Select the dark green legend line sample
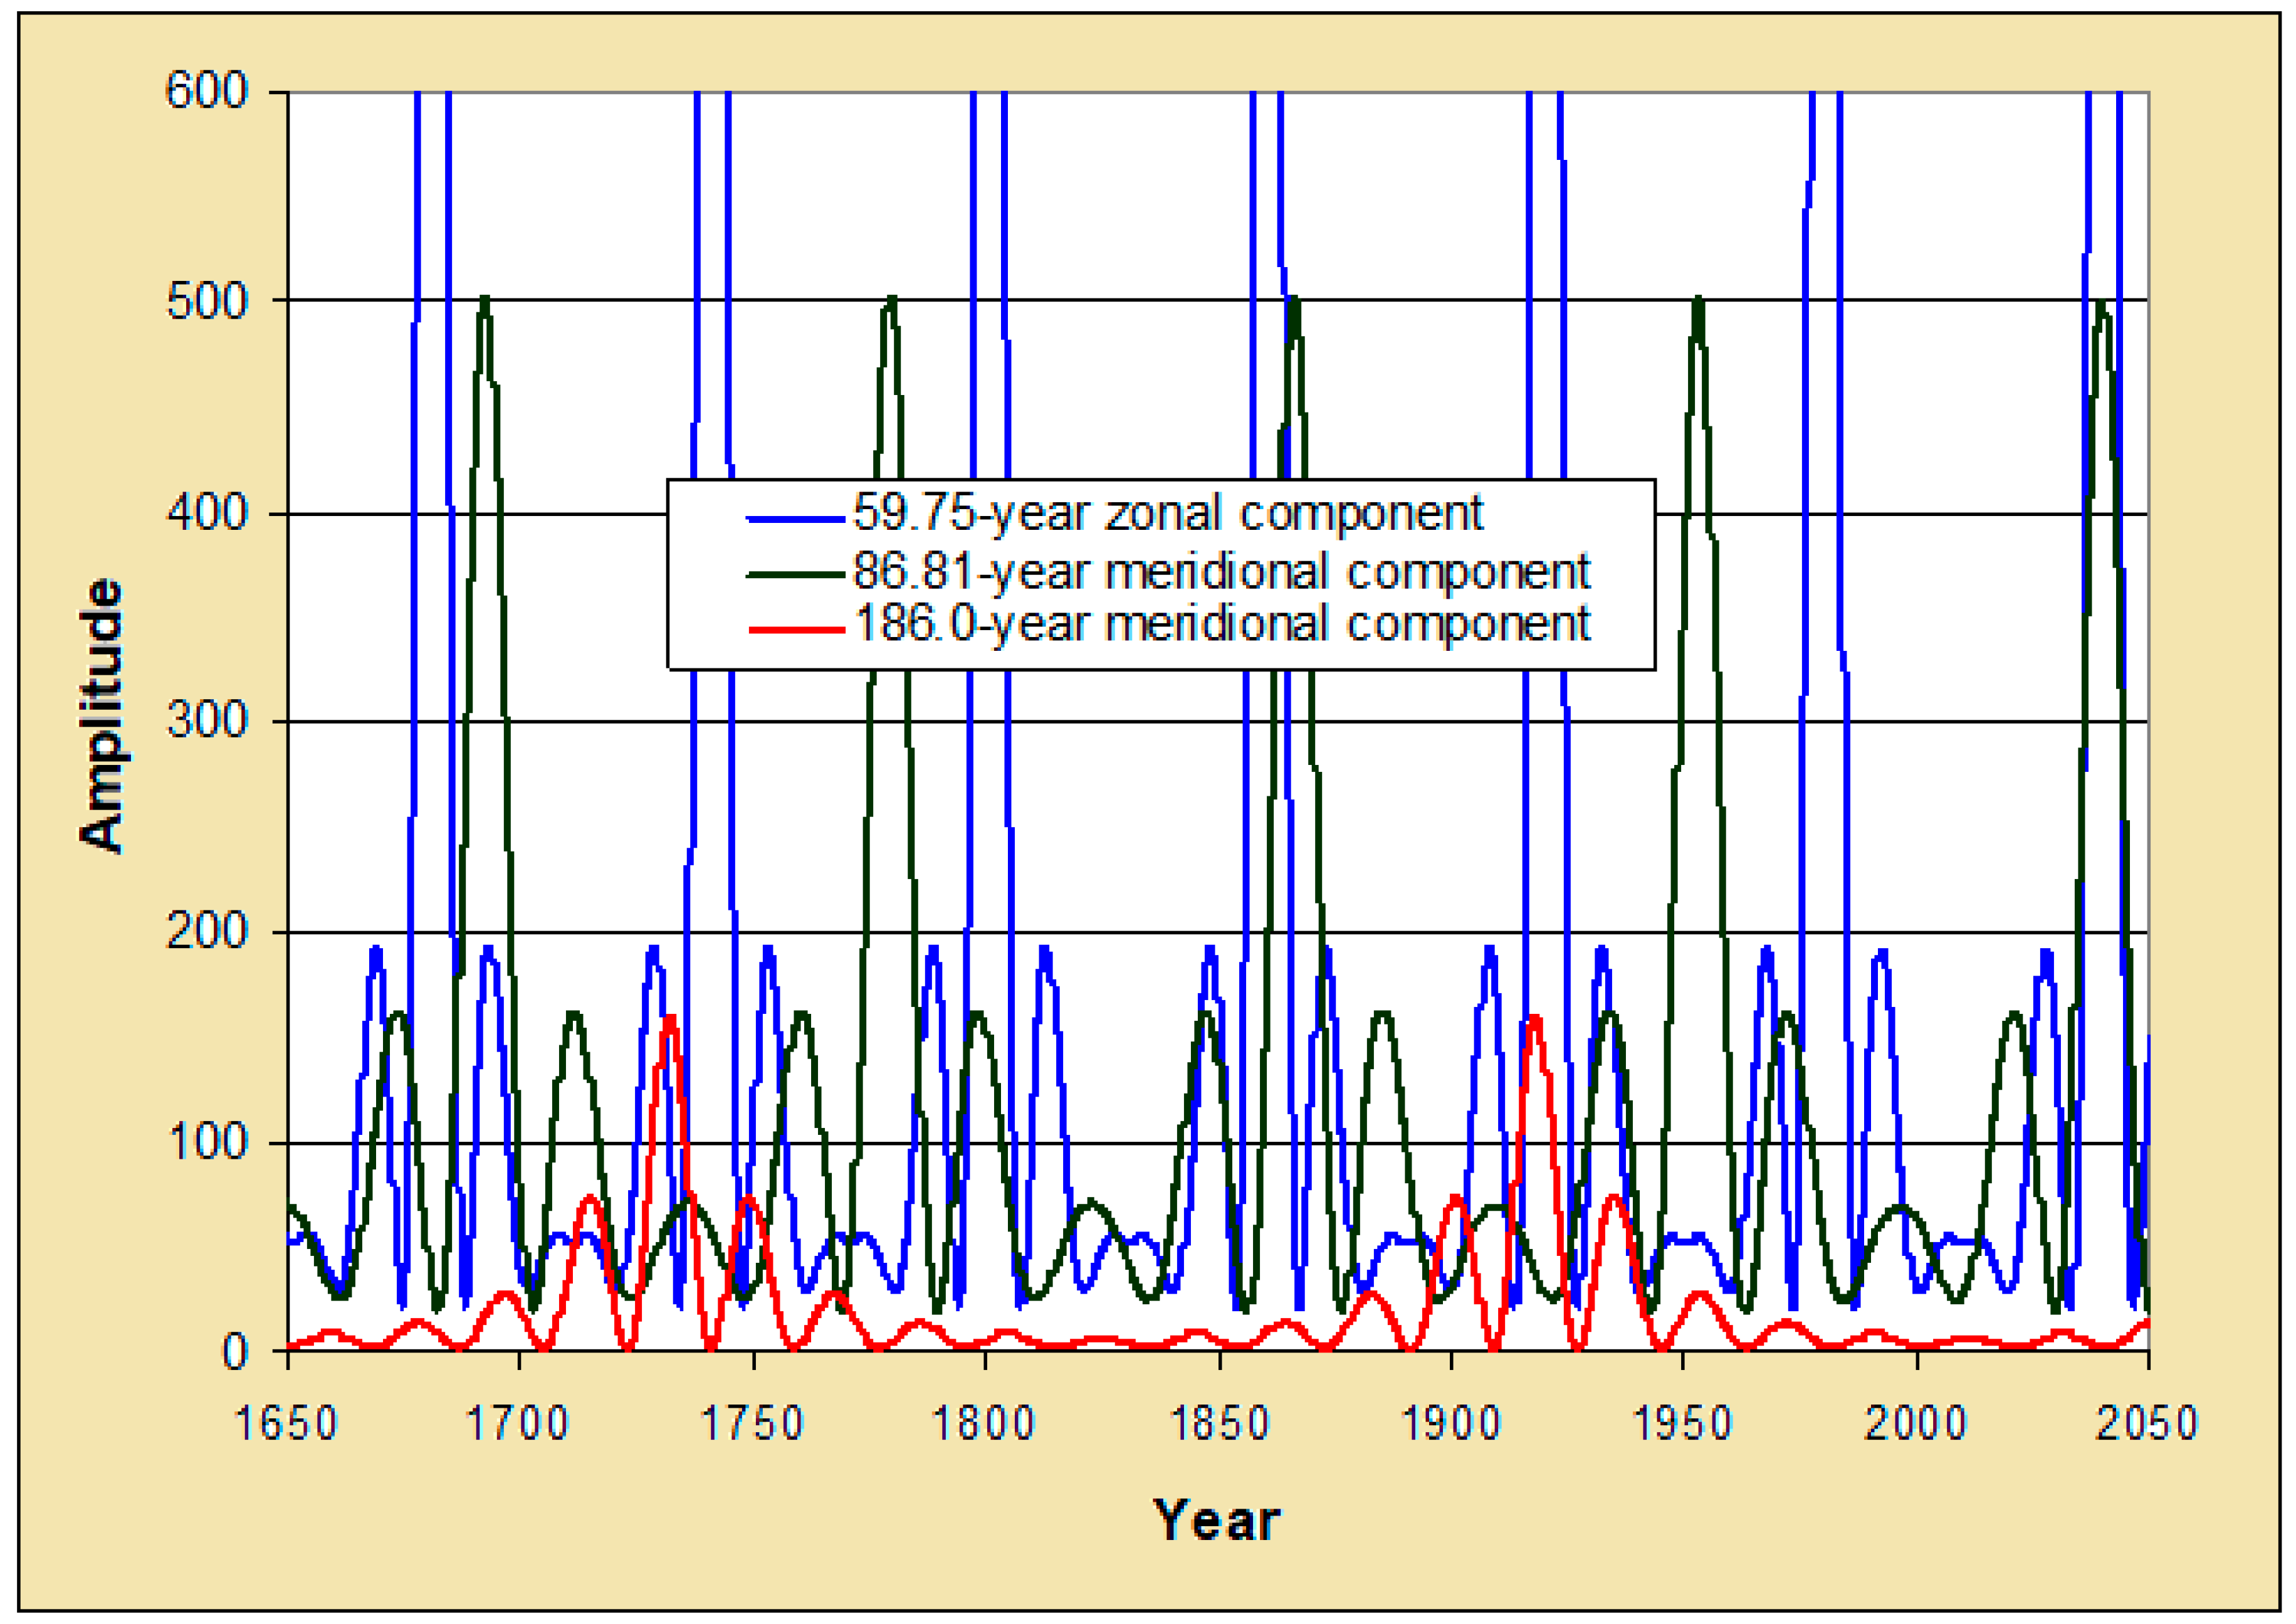The image size is (2296, 1624). [796, 574]
